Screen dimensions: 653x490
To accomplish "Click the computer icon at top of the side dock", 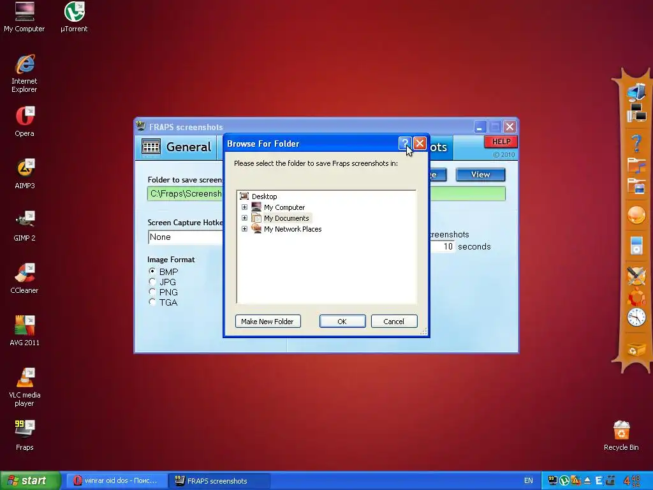I will (x=636, y=93).
